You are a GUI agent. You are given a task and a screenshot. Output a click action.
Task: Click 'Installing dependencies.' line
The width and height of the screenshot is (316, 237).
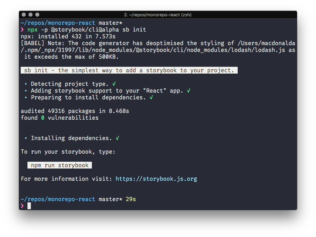click(71, 138)
